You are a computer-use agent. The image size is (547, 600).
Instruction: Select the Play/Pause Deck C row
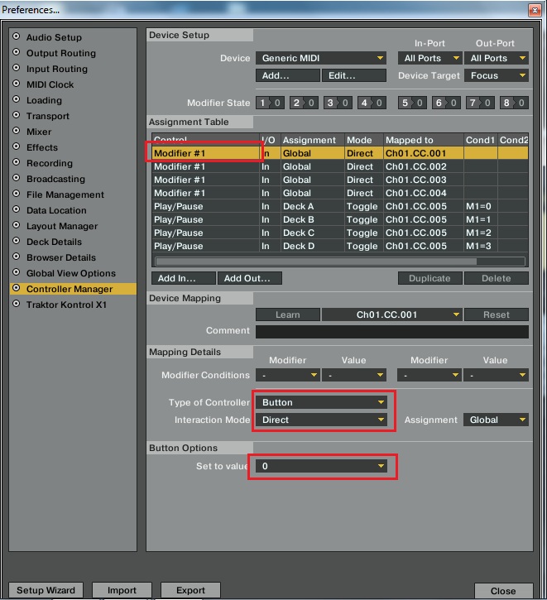(340, 233)
